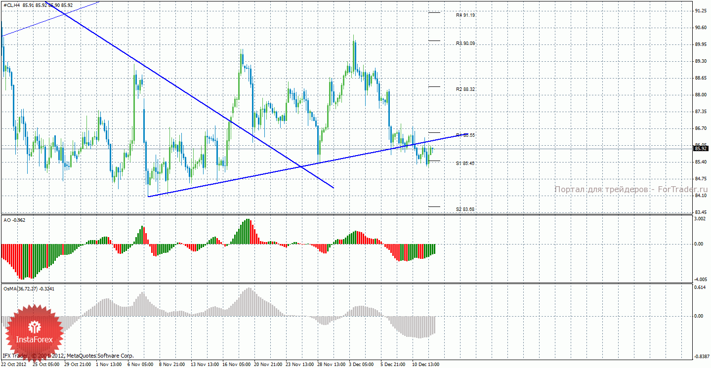Click the 89.95 value on price scale
The image size is (711, 368).
[x=701, y=44]
